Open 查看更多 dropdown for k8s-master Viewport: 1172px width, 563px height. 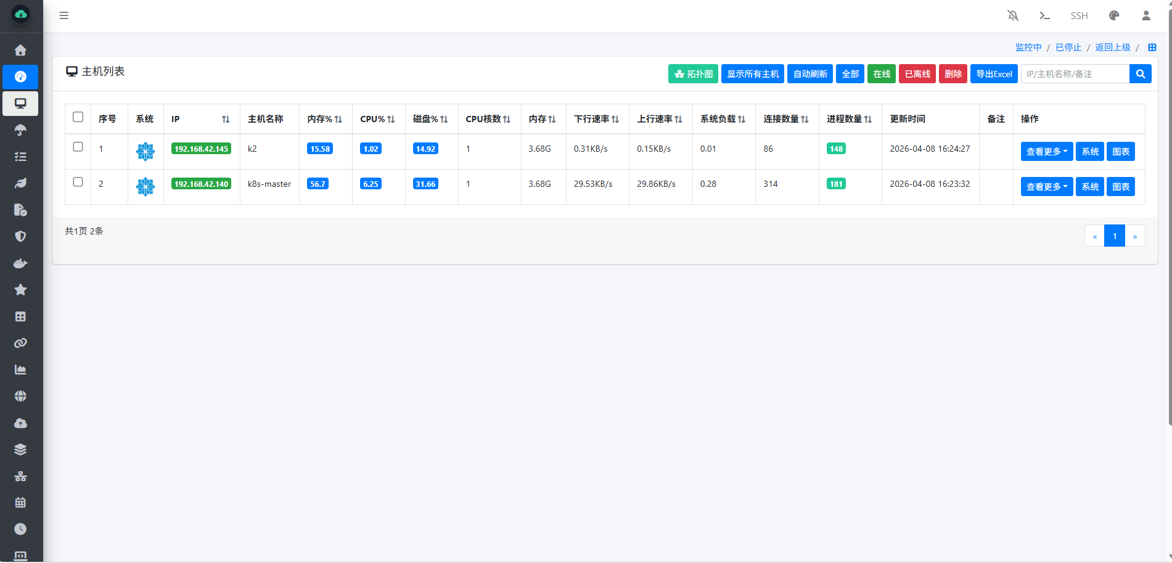click(1046, 187)
